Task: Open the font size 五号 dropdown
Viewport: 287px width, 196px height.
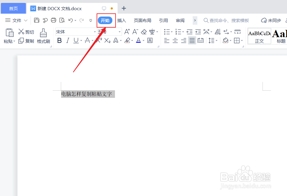Action: pos(120,32)
